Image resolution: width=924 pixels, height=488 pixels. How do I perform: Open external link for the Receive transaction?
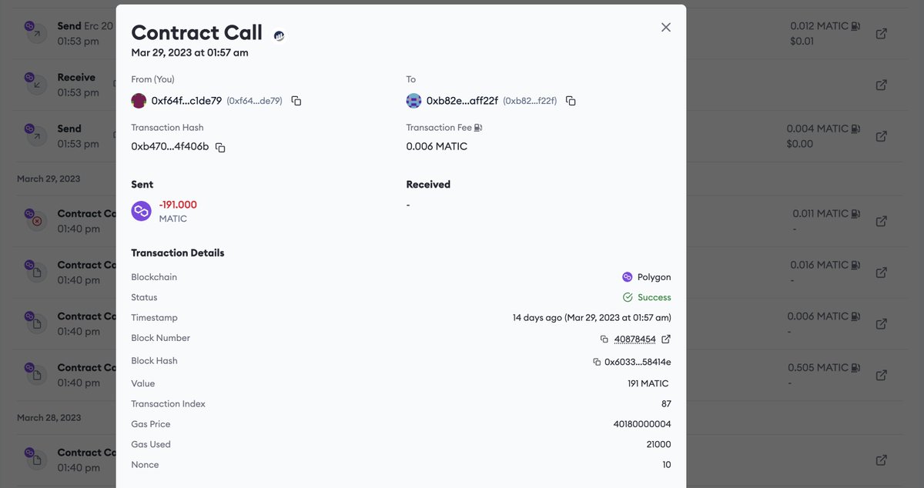pyautogui.click(x=882, y=85)
